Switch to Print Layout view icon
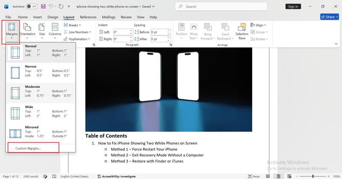This screenshot has width=342, height=179. [x=279, y=176]
